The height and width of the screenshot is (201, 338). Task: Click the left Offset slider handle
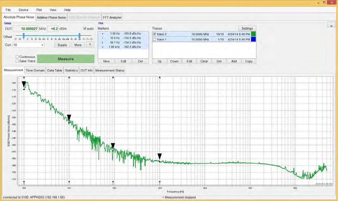click(24, 35)
